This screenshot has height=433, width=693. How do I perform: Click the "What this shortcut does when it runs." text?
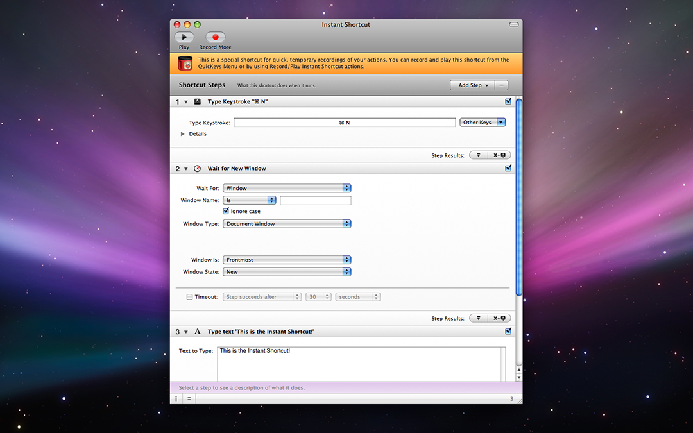point(277,85)
